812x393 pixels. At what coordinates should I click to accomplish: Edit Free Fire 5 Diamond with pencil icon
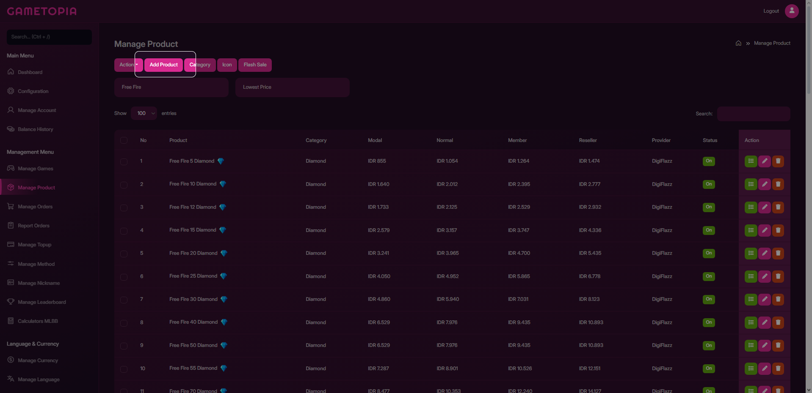764,161
